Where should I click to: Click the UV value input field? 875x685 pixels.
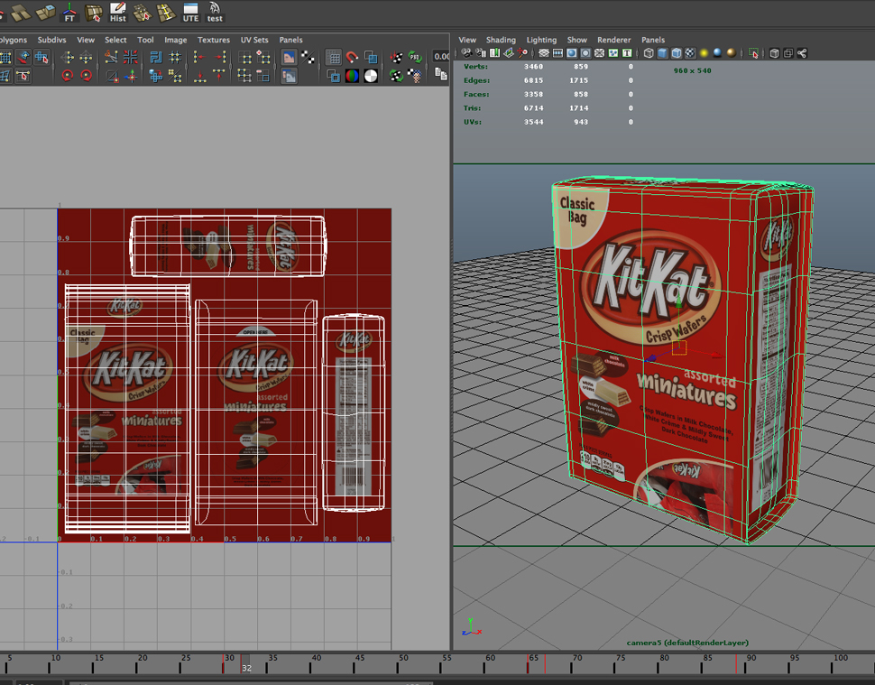coord(441,56)
